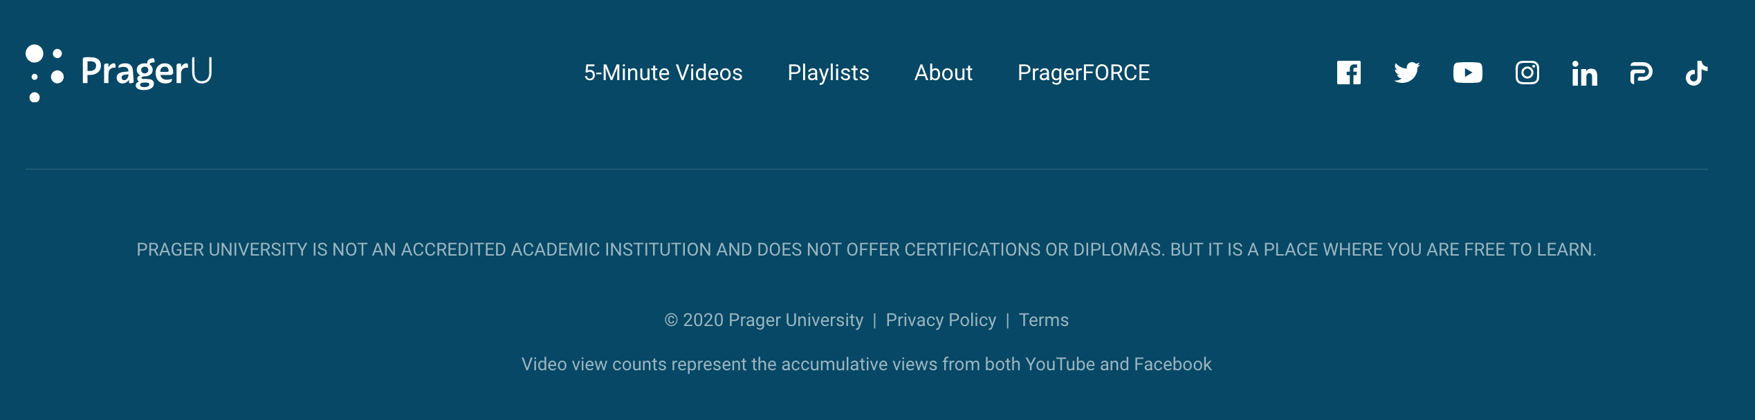Go to Playlists in footer navigation

click(828, 73)
